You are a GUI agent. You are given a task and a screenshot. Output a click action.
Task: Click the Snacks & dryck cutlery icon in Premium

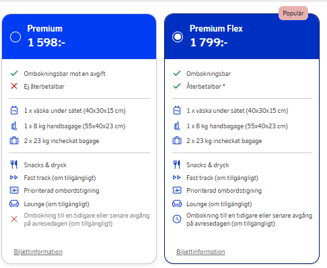click(14, 165)
